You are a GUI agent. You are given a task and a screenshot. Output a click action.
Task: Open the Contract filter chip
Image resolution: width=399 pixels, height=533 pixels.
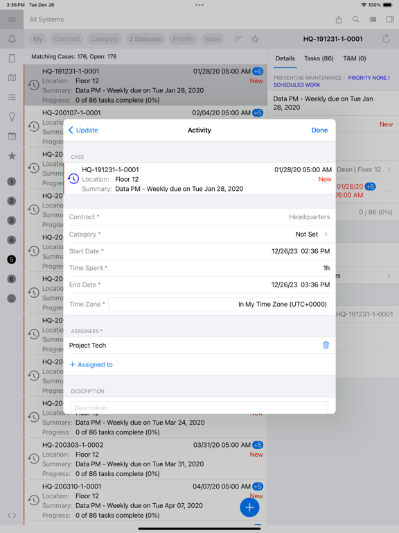pos(66,39)
